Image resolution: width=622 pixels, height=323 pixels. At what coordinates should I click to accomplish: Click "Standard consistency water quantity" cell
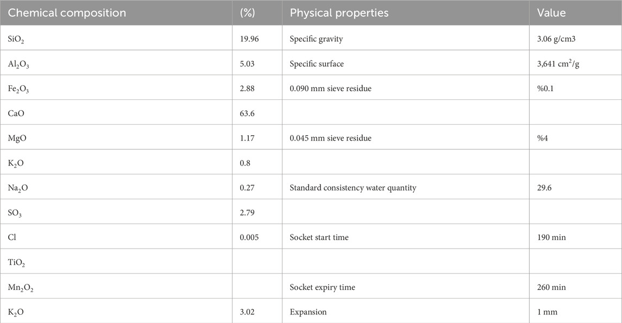click(353, 188)
